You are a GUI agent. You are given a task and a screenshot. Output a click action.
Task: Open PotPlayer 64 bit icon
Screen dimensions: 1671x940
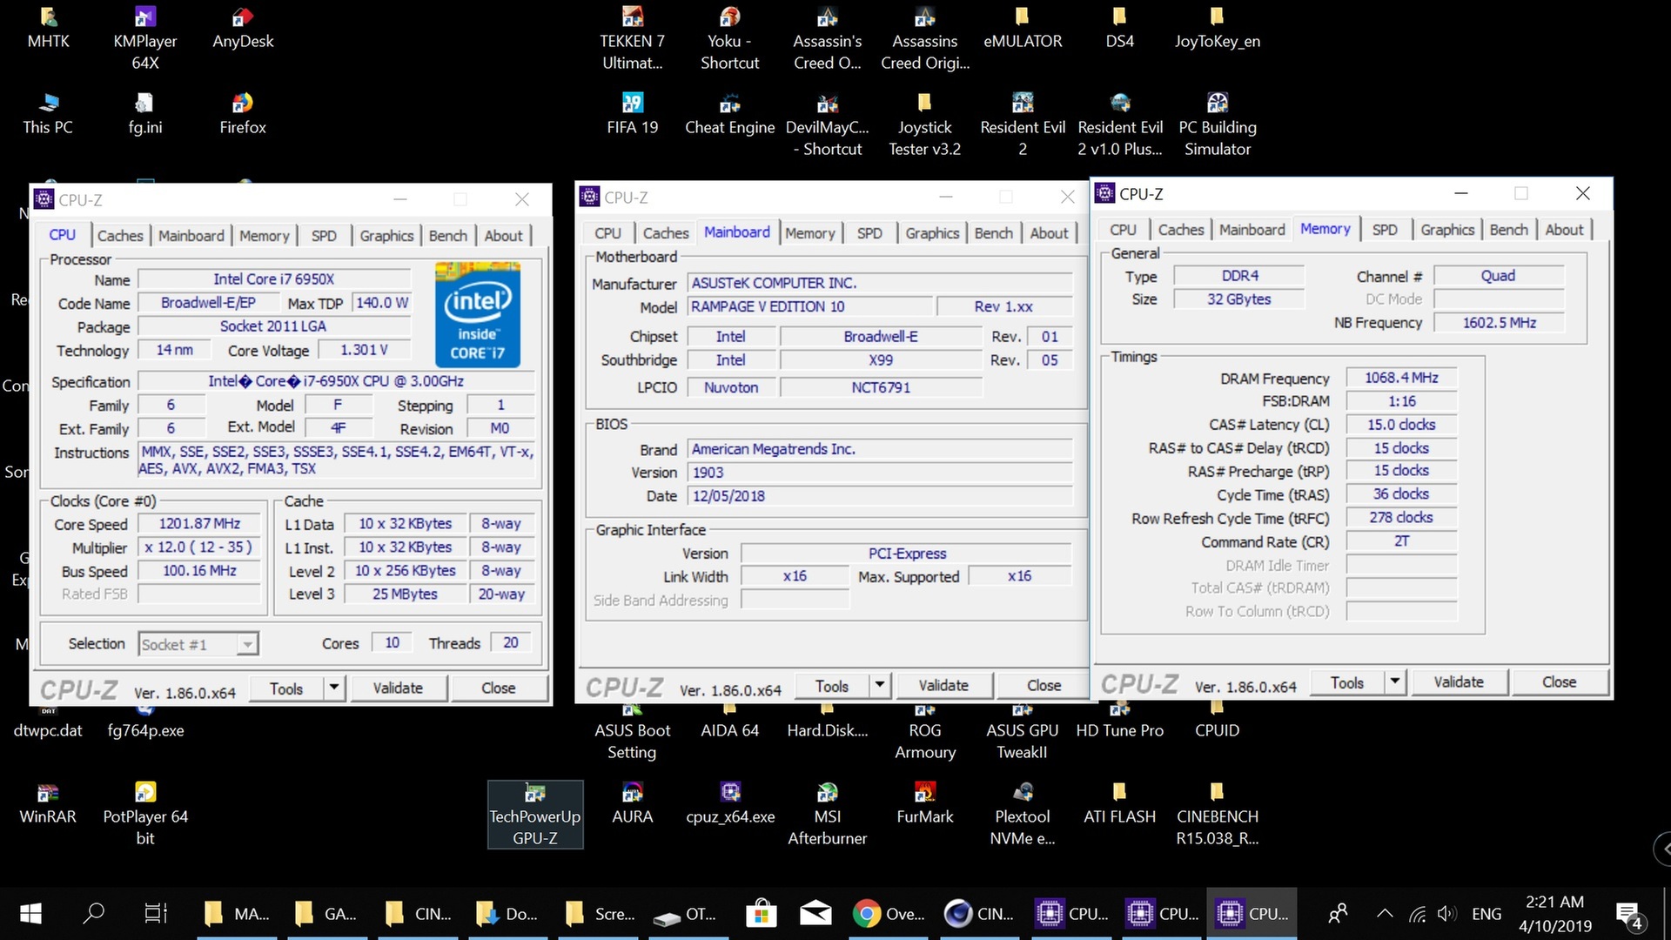pos(145,815)
